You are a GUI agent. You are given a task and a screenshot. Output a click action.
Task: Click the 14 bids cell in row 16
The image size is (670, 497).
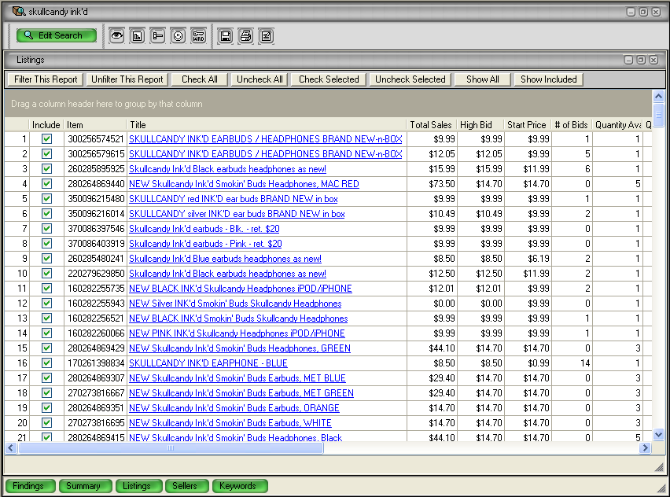point(571,363)
